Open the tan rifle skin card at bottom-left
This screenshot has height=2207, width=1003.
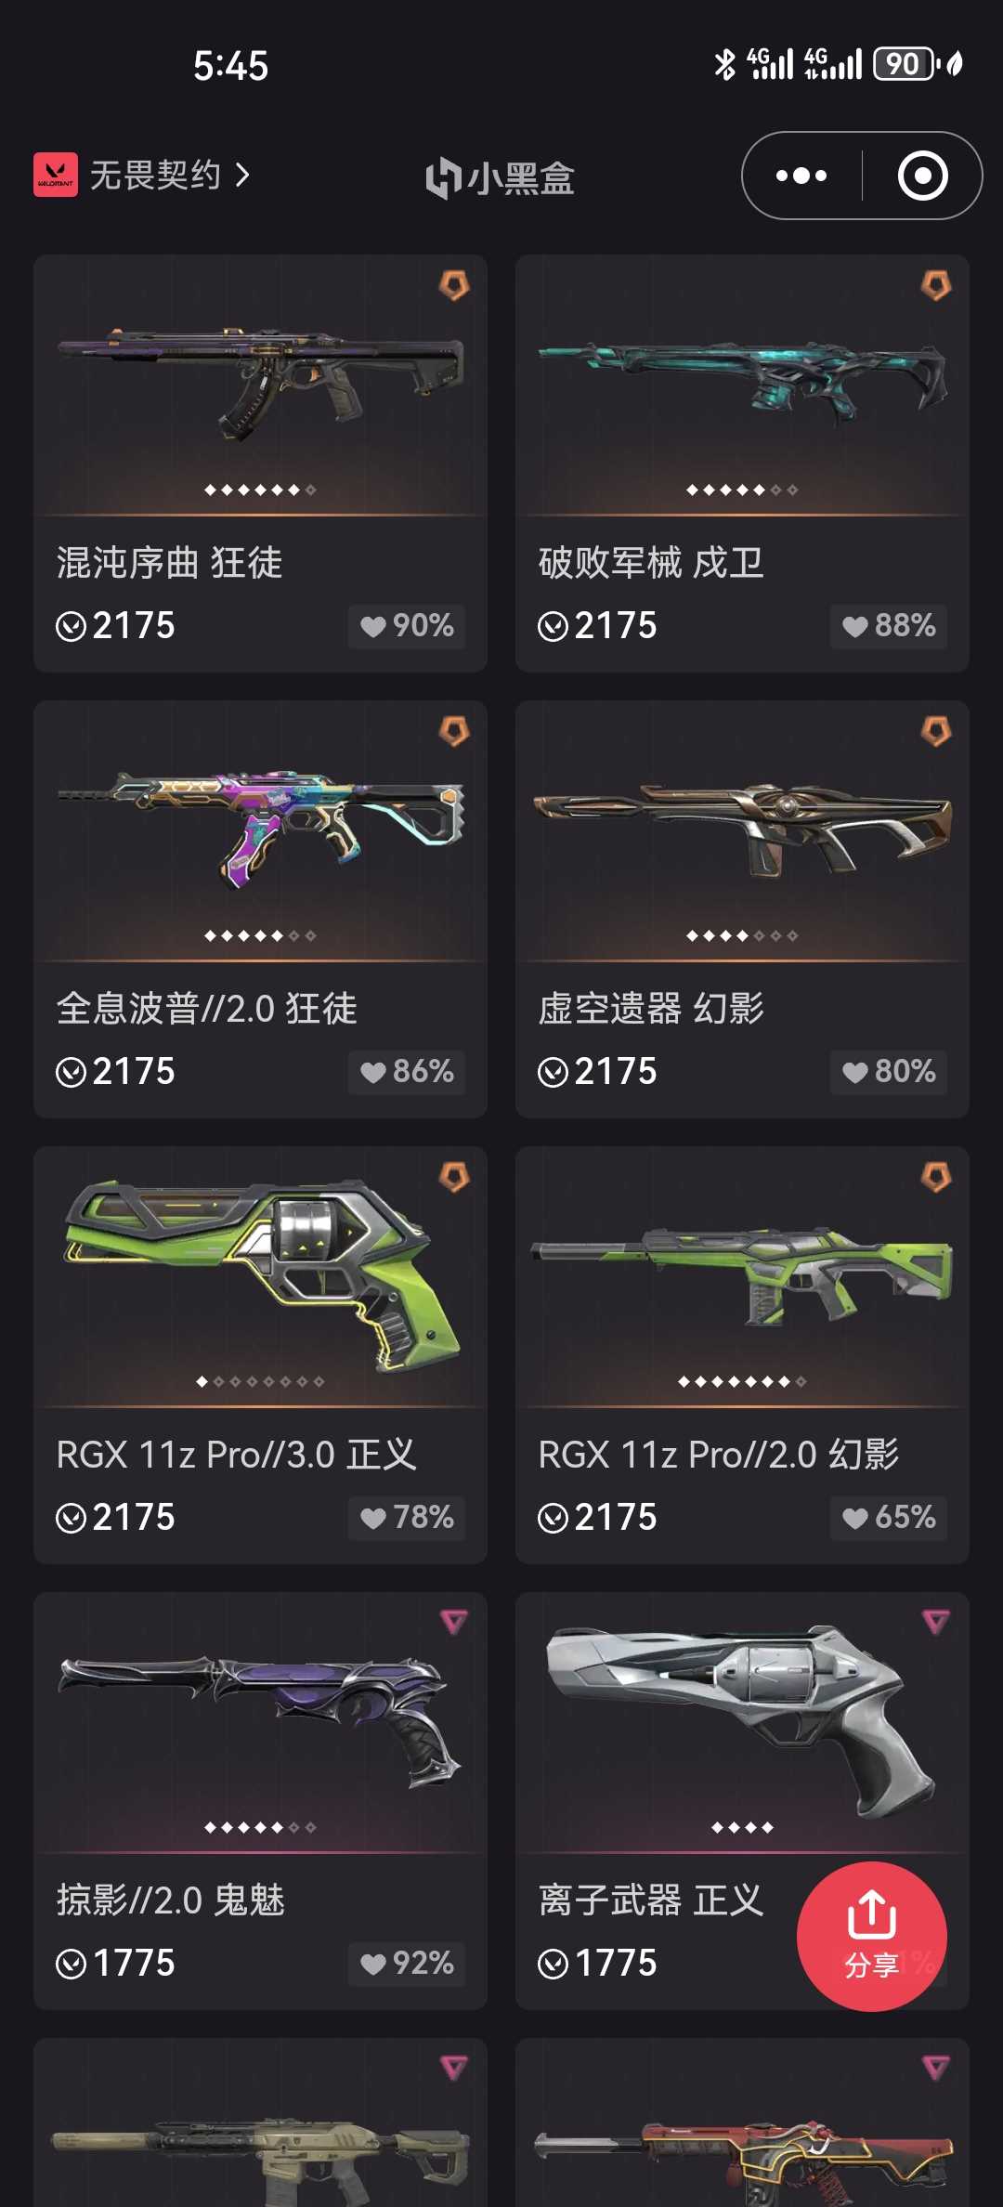pyautogui.click(x=260, y=2122)
